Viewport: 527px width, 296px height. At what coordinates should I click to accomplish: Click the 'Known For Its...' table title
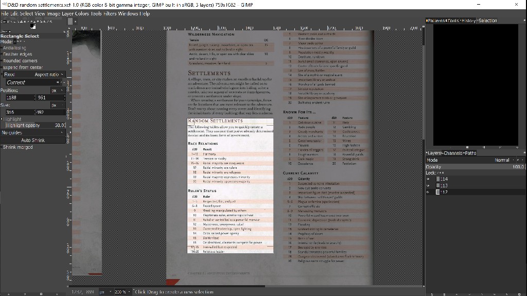coord(299,112)
